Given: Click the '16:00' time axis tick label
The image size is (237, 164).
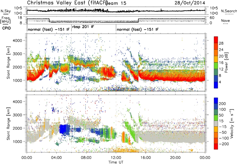Looking at the screenshot, I should pos(145,158).
